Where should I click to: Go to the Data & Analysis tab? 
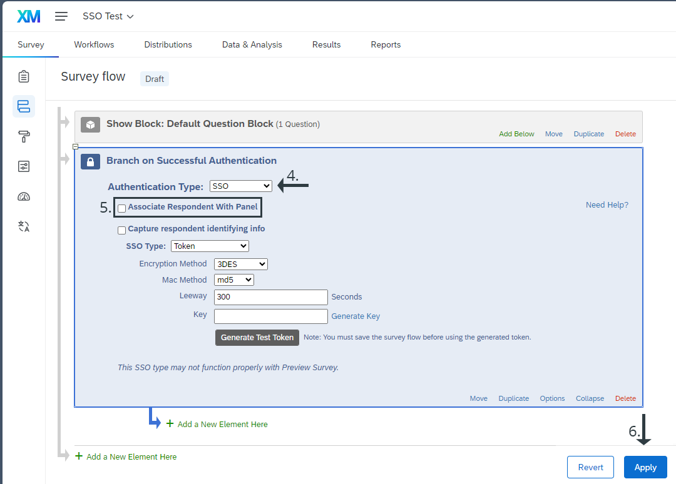click(252, 44)
